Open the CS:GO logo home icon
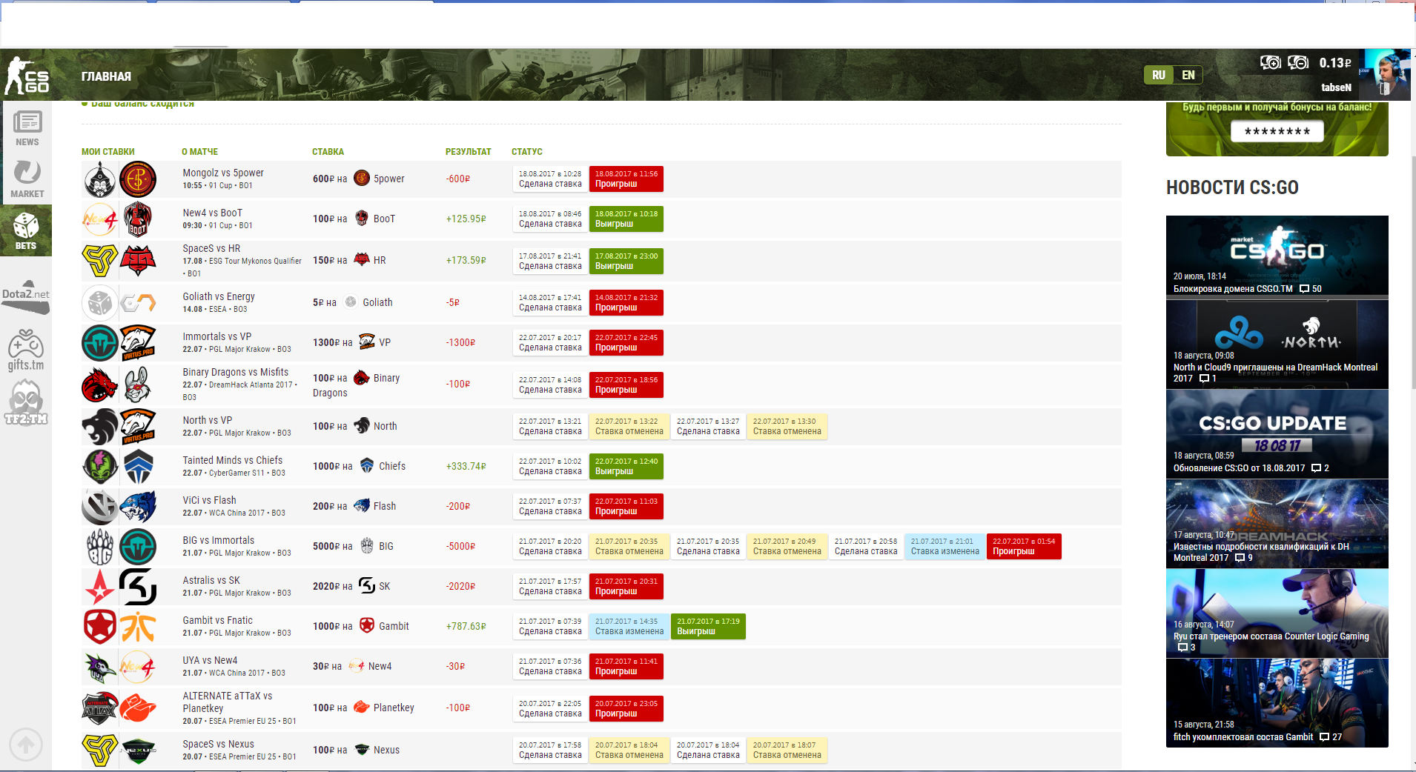This screenshot has width=1416, height=772. point(27,76)
